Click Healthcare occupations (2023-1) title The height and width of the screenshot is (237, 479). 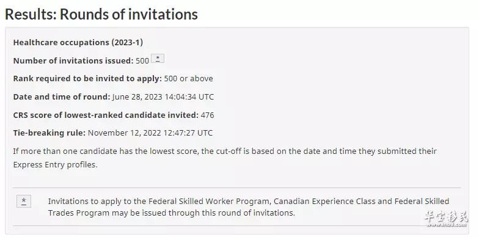click(x=78, y=43)
